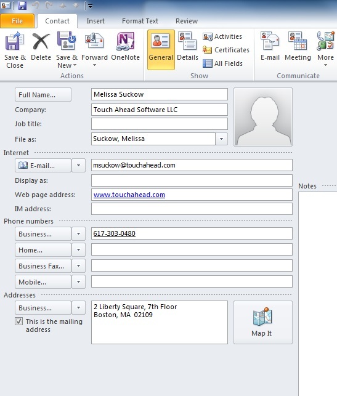
Task: Expand the File as dropdown arrow
Action: [221, 139]
